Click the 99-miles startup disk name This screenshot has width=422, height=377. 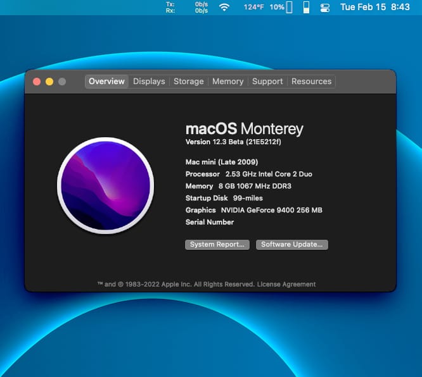pyautogui.click(x=248, y=199)
